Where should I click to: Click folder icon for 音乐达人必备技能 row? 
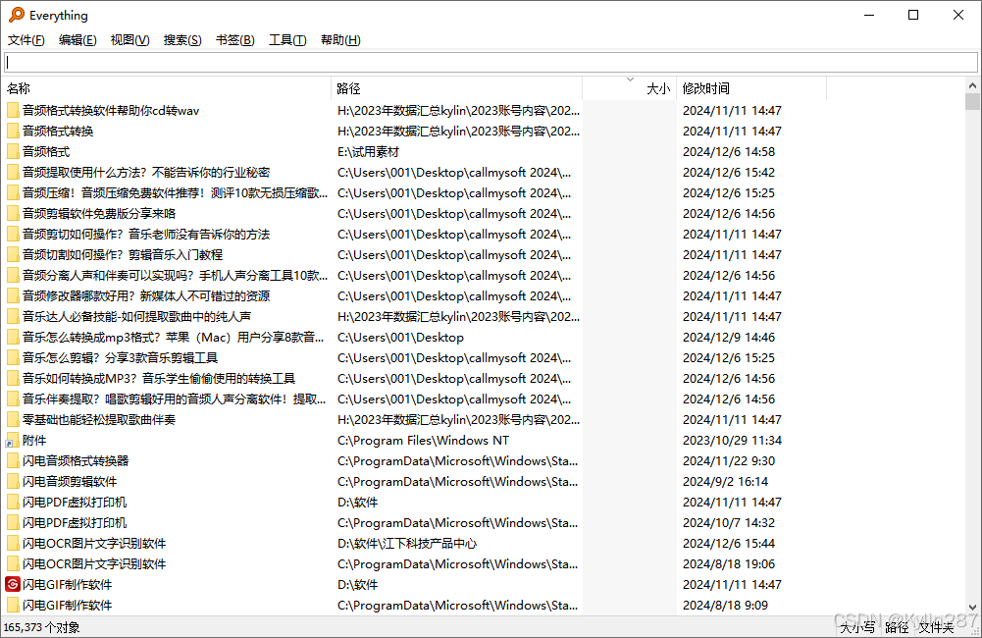[13, 317]
